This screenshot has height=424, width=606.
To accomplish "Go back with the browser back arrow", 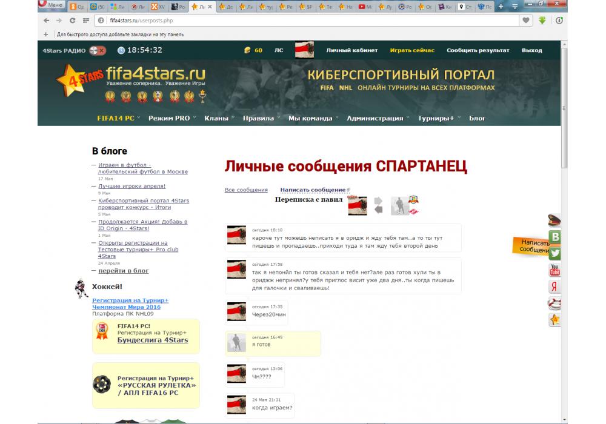I will (x=47, y=21).
